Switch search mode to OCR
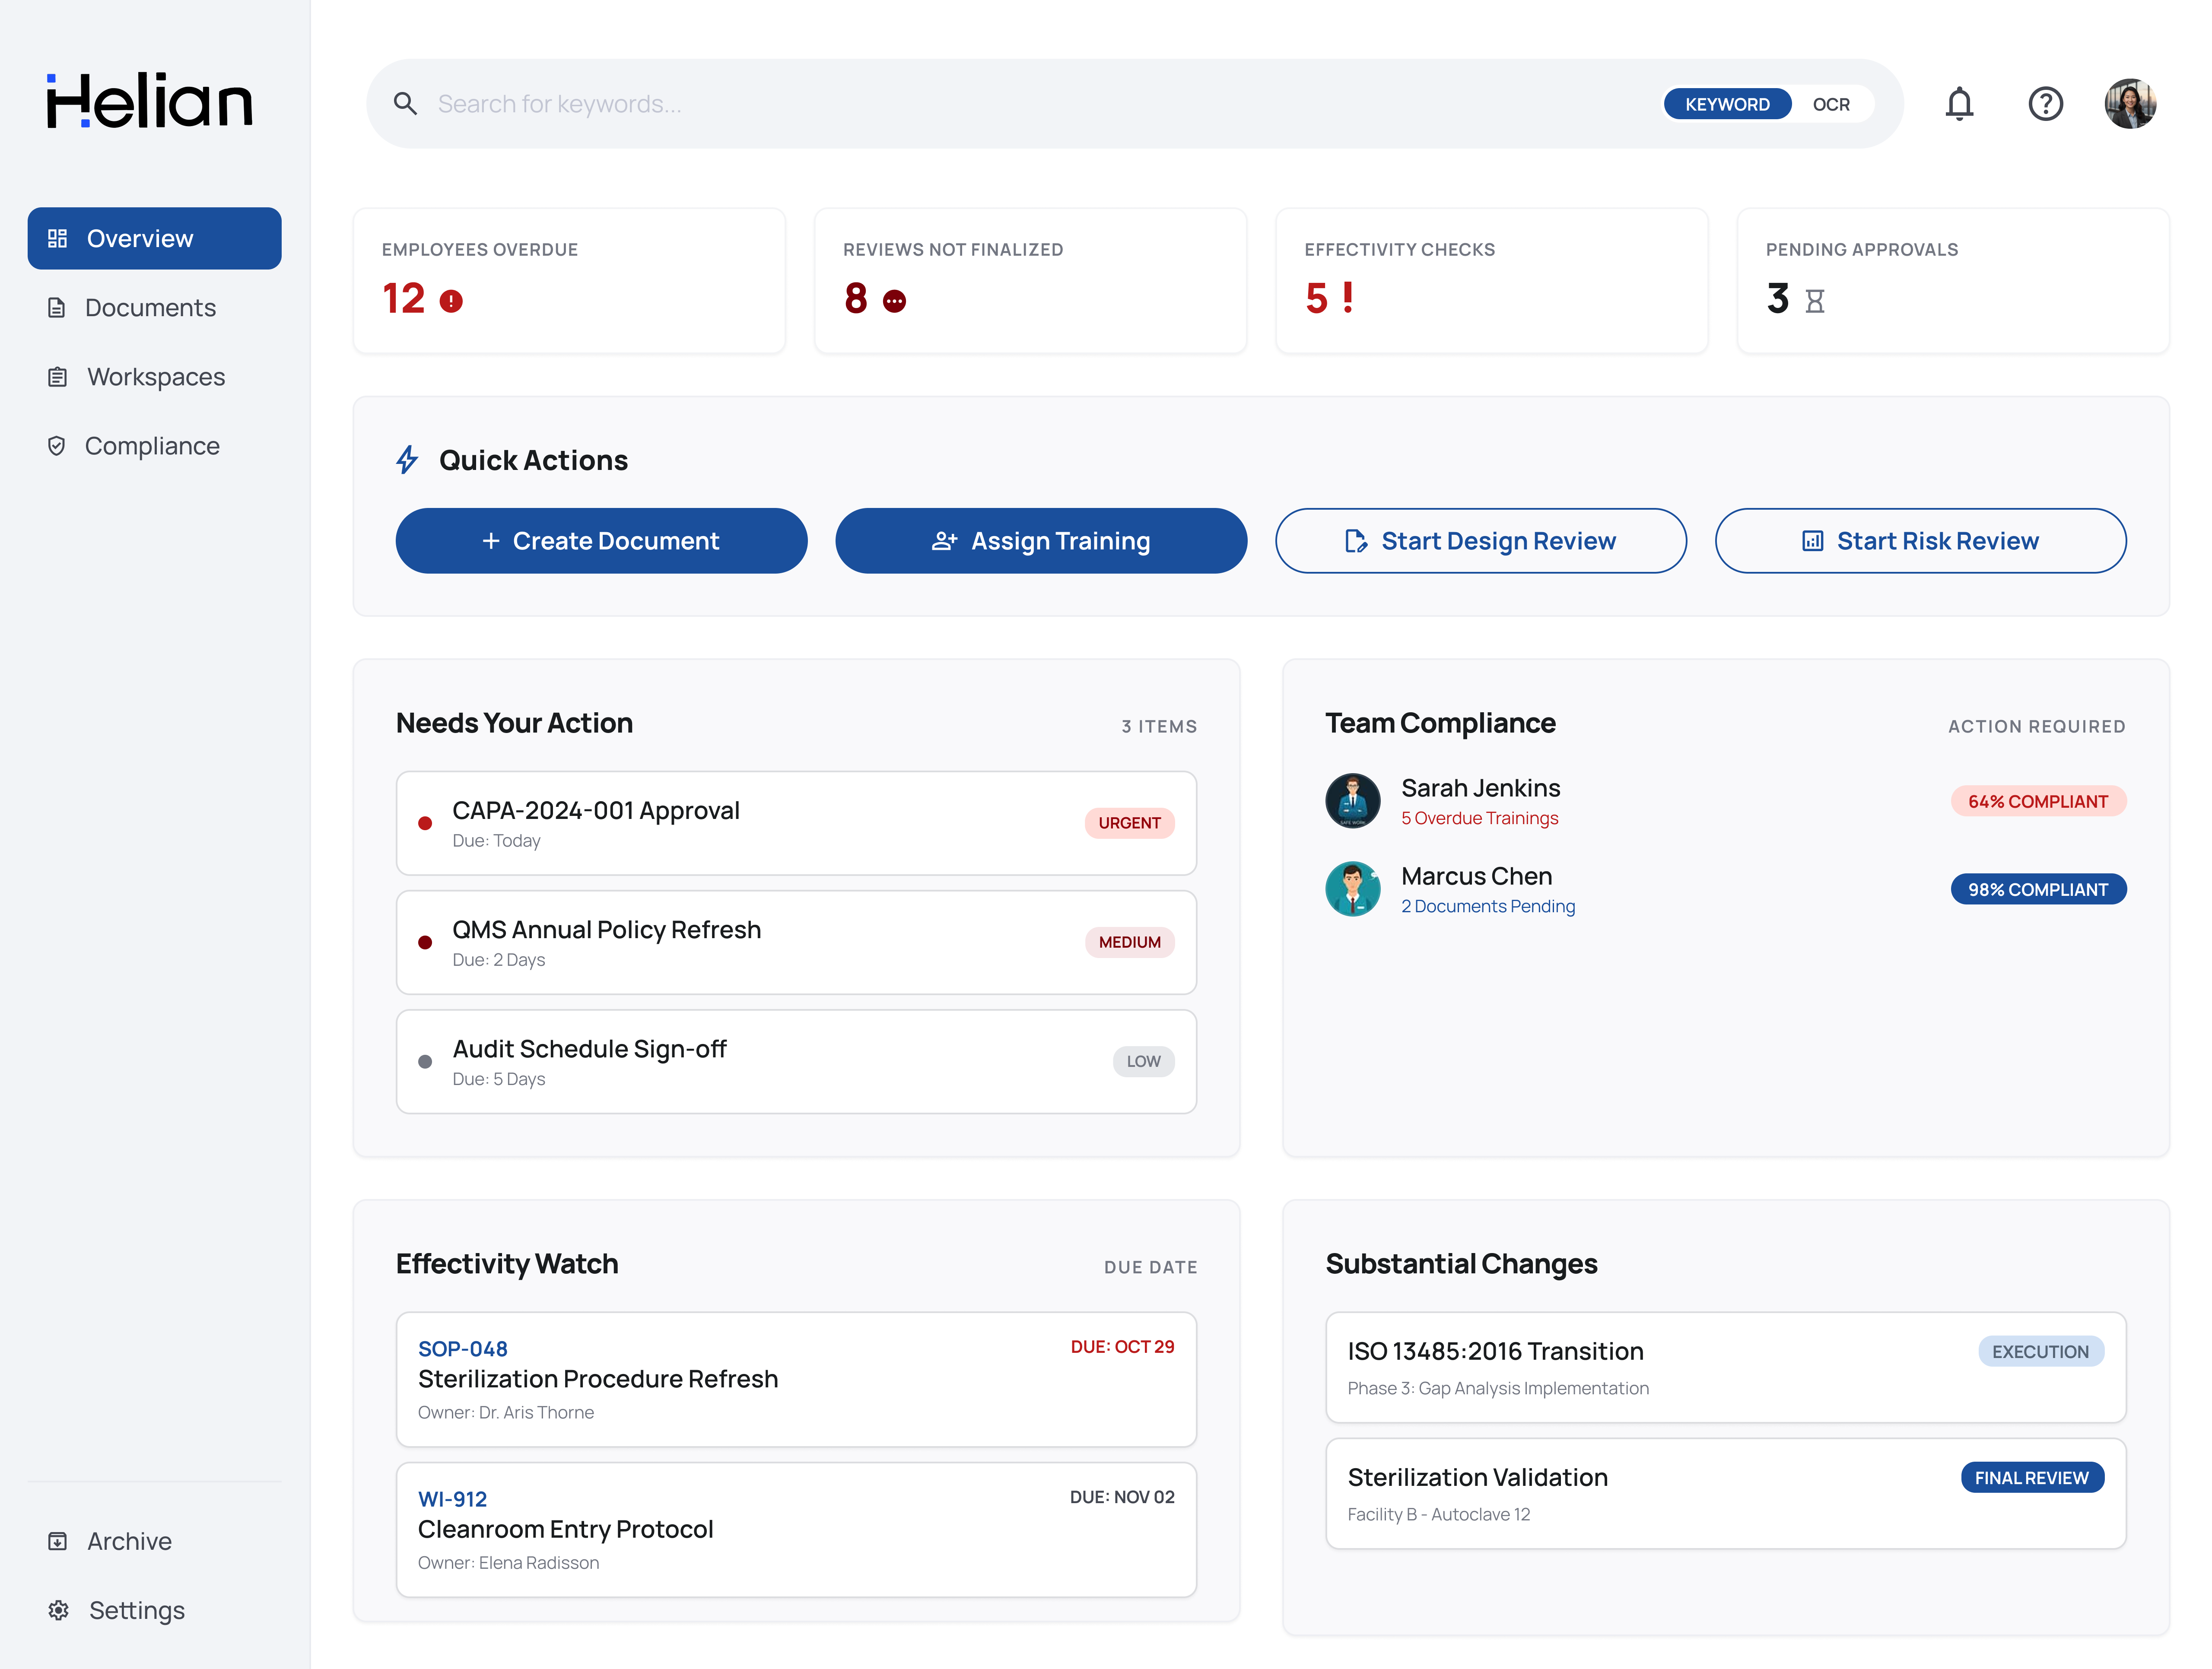2212x1669 pixels. 1831,104
